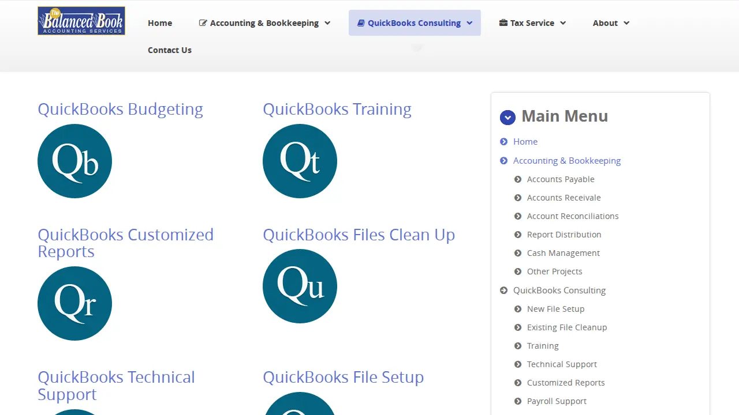
Task: Follow the QuickBooks Technical Support heading link
Action: point(116,386)
